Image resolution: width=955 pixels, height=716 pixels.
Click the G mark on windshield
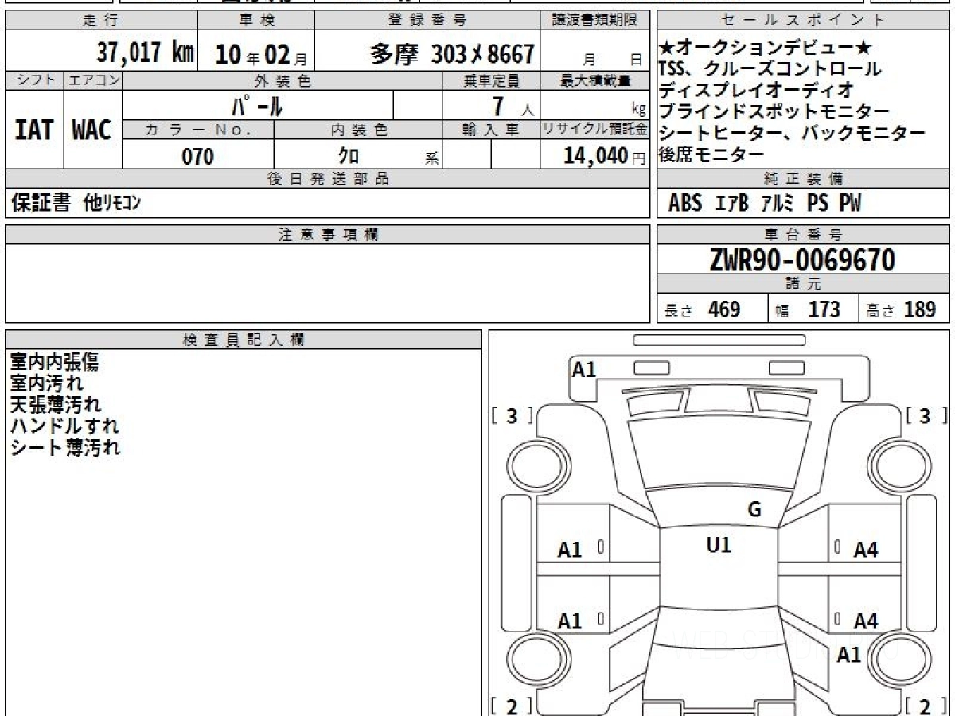click(x=754, y=509)
